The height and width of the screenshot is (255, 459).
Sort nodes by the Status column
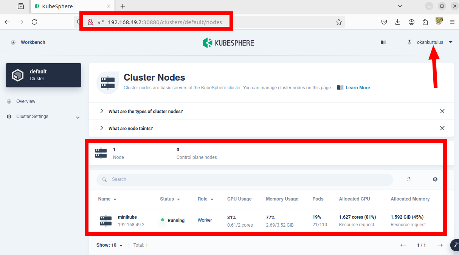170,199
